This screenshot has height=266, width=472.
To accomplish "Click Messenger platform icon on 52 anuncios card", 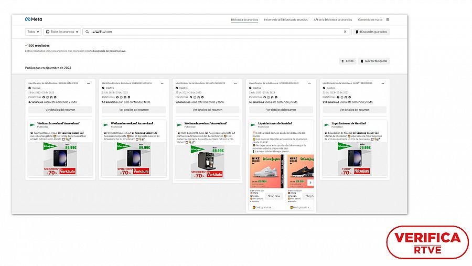I will click(129, 97).
